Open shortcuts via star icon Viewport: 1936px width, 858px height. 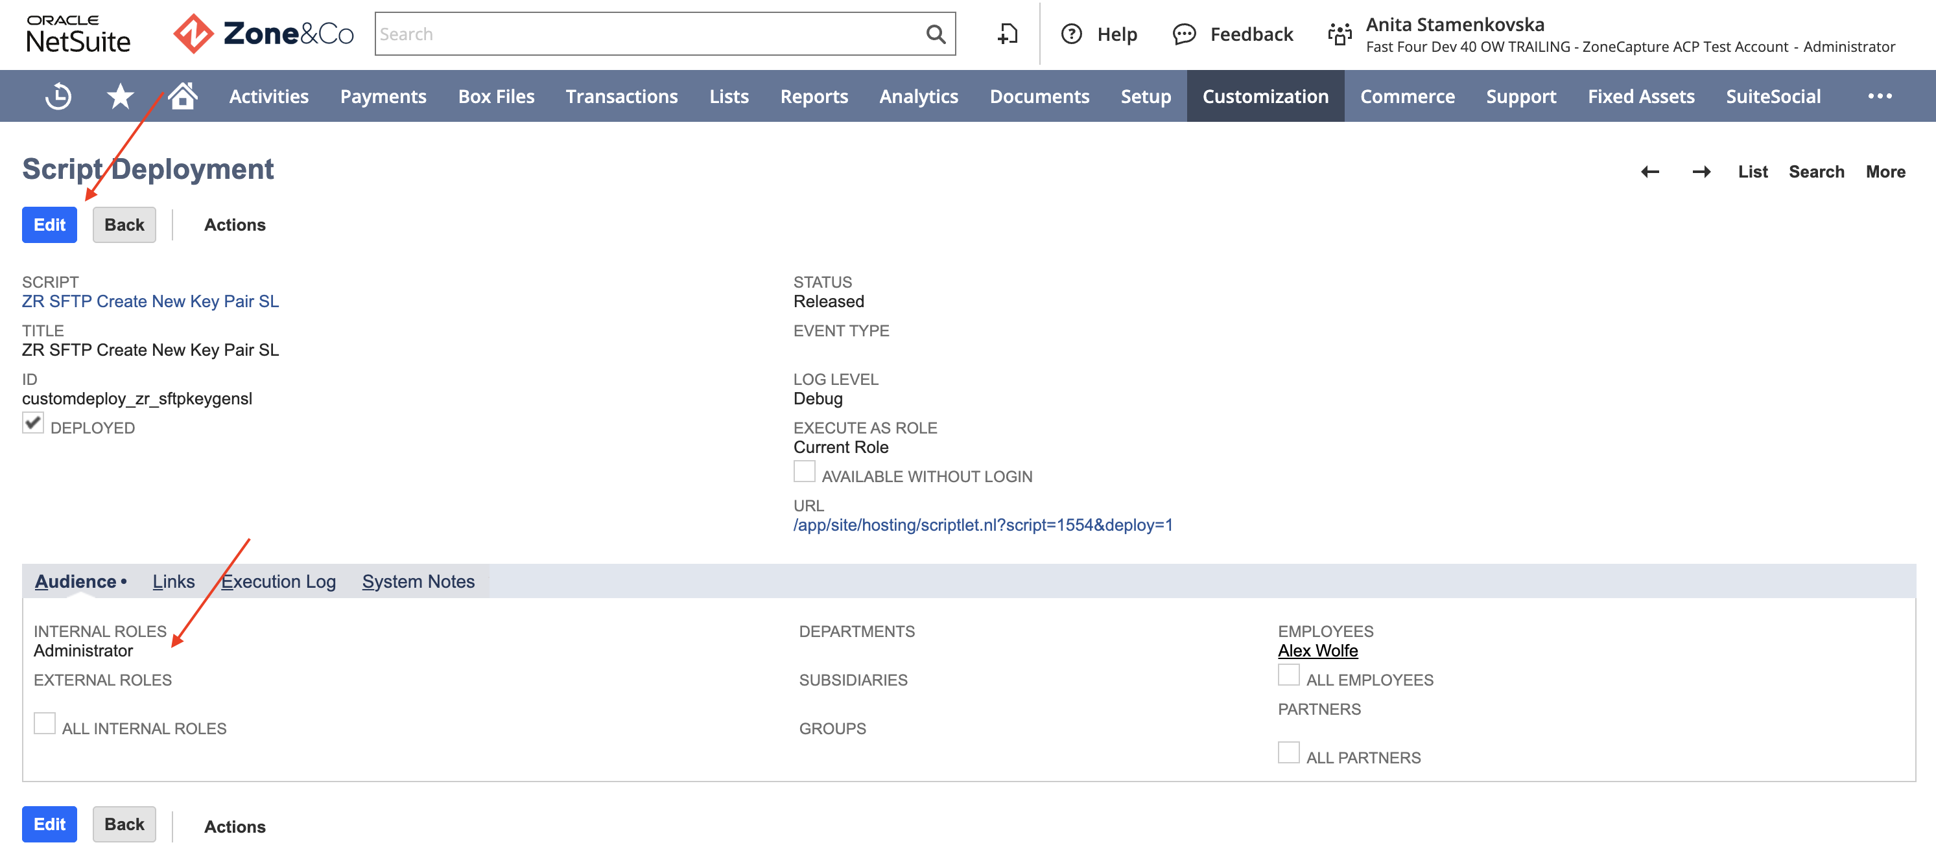tap(119, 95)
